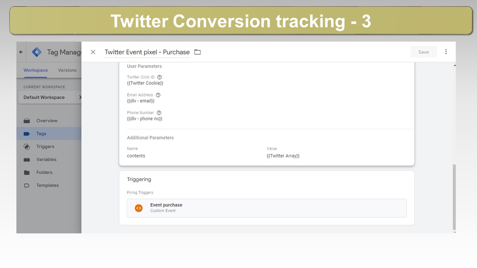Open Tags in the sidebar
This screenshot has height=268, width=477.
pos(49,134)
